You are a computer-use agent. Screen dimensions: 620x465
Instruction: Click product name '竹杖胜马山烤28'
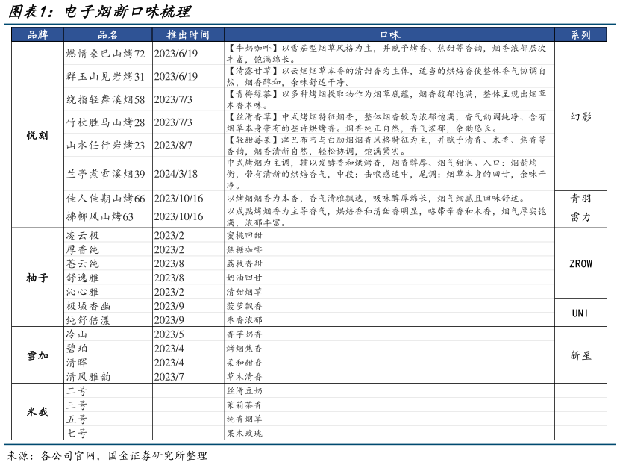tap(106, 122)
